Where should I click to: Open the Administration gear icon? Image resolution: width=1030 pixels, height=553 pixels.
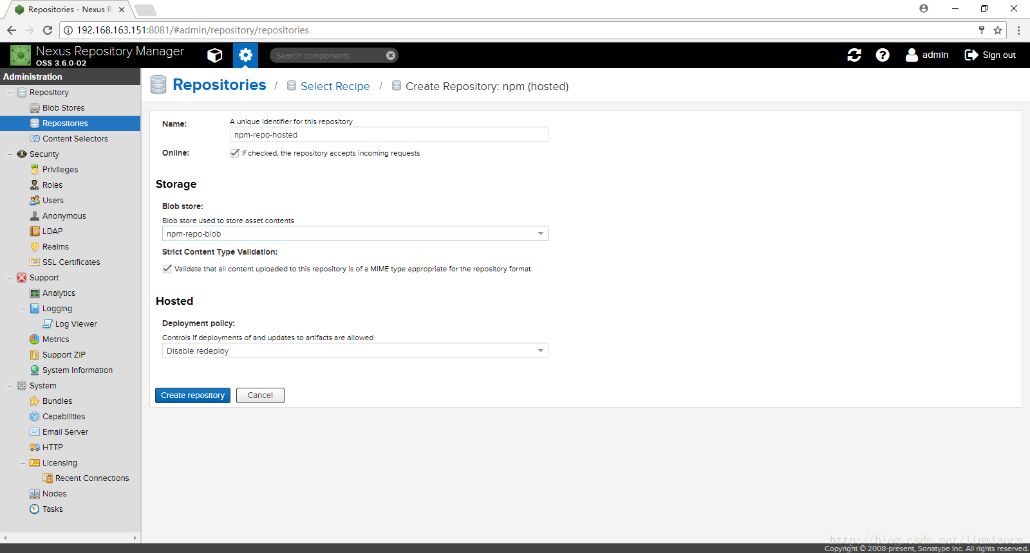point(245,55)
